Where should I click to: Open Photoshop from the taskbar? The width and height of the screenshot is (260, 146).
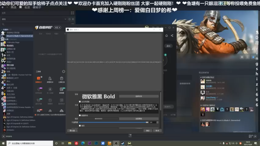coord(96,143)
